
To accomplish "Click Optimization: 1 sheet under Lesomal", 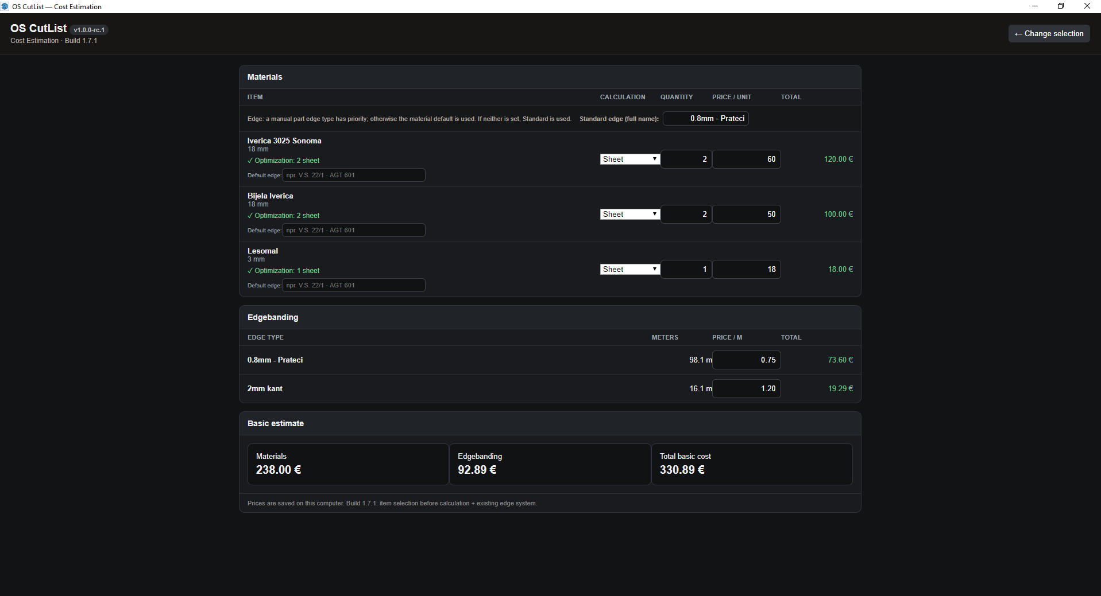I will [284, 271].
